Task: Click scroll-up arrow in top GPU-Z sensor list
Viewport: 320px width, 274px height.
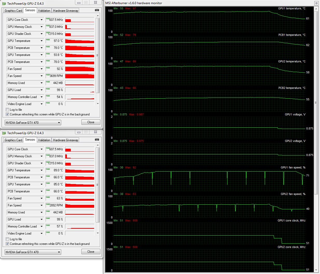Action: [98, 16]
